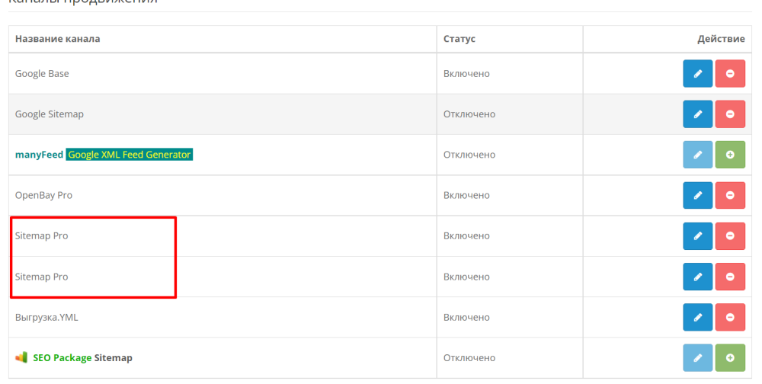Viewport: 762px width, 384px height.
Task: Edit the OpenBay Pro channel
Action: click(x=697, y=195)
